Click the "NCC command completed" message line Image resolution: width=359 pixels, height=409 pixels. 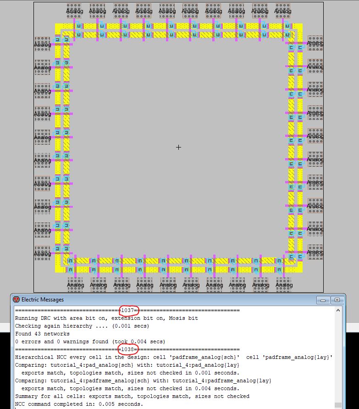[79, 404]
